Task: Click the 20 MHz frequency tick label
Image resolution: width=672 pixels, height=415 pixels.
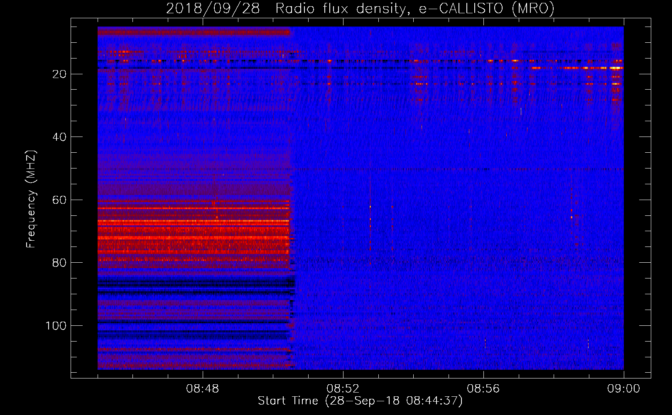Action: pyautogui.click(x=60, y=74)
